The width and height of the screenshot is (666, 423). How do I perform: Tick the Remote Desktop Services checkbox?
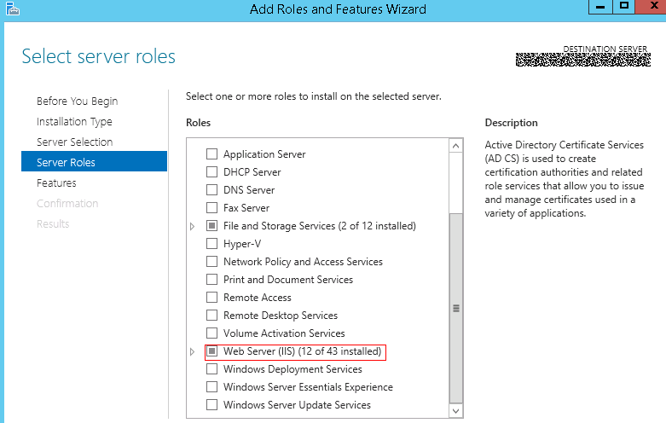pyautogui.click(x=211, y=316)
